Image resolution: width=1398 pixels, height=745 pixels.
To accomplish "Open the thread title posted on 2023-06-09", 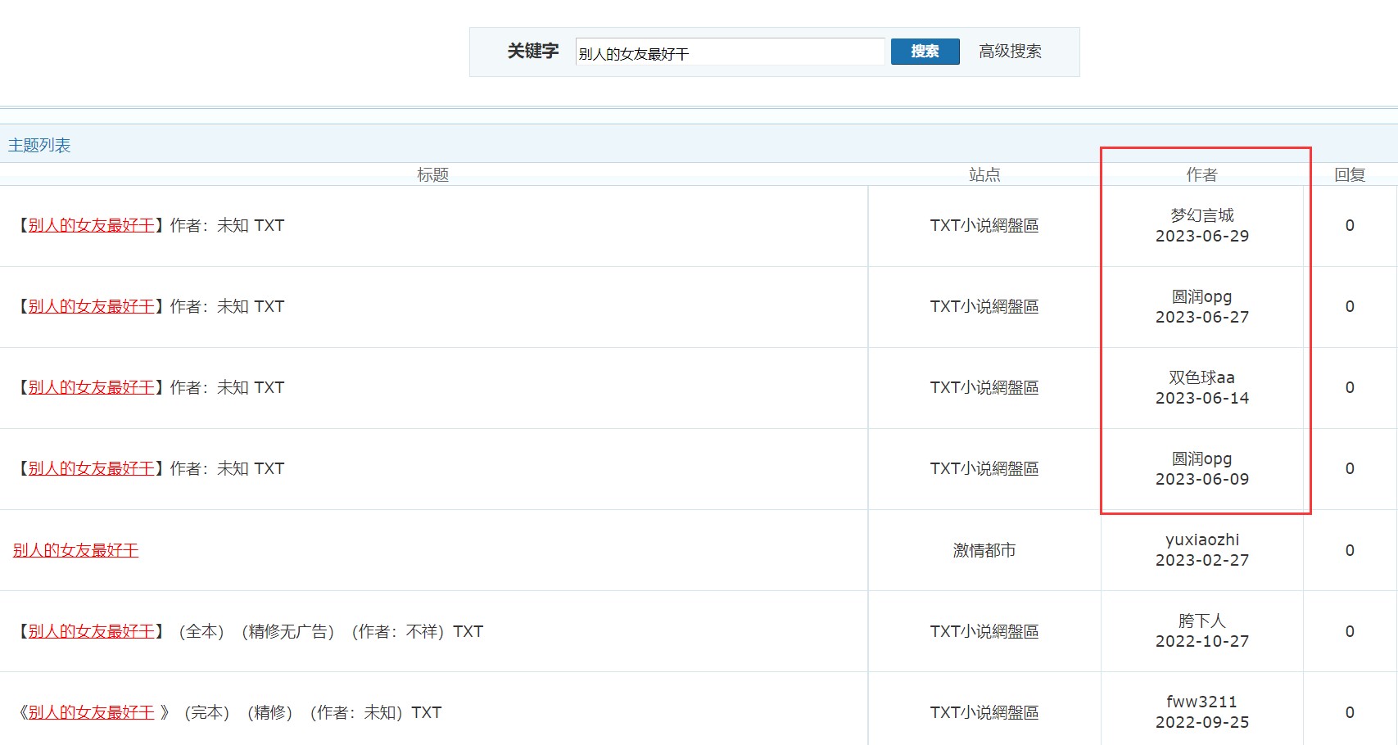I will point(92,469).
